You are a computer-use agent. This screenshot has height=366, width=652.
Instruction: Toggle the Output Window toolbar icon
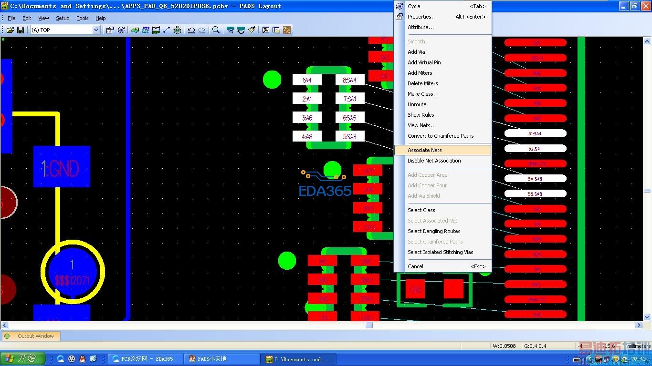(x=266, y=30)
